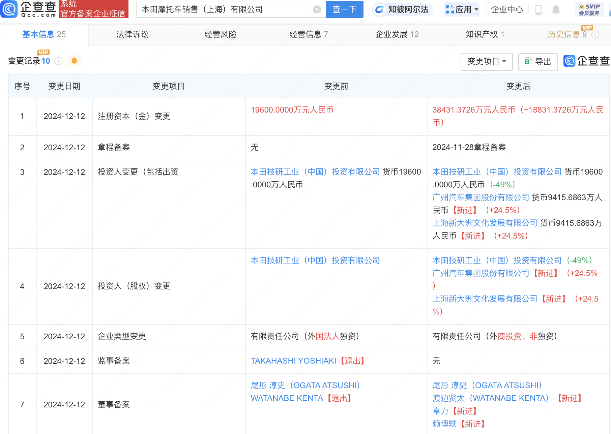Open the 应用 dropdown menu
This screenshot has height=434, width=611.
[x=462, y=9]
